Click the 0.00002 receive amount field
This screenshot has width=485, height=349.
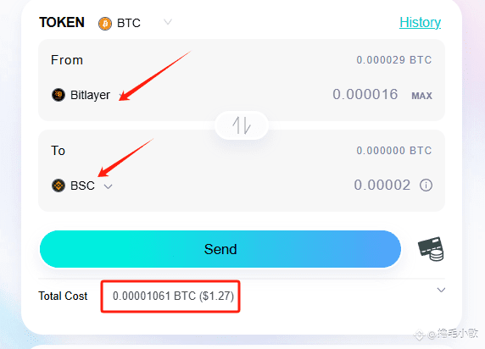pos(382,186)
